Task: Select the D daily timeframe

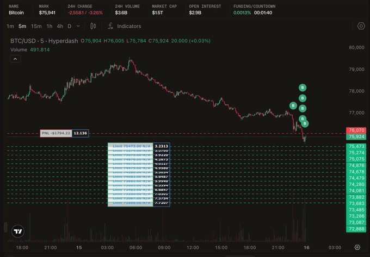Action: [x=70, y=26]
